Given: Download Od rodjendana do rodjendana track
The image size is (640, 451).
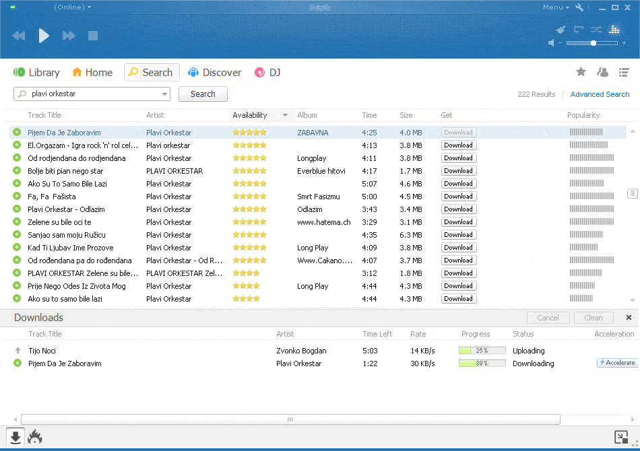Looking at the screenshot, I should [x=459, y=158].
